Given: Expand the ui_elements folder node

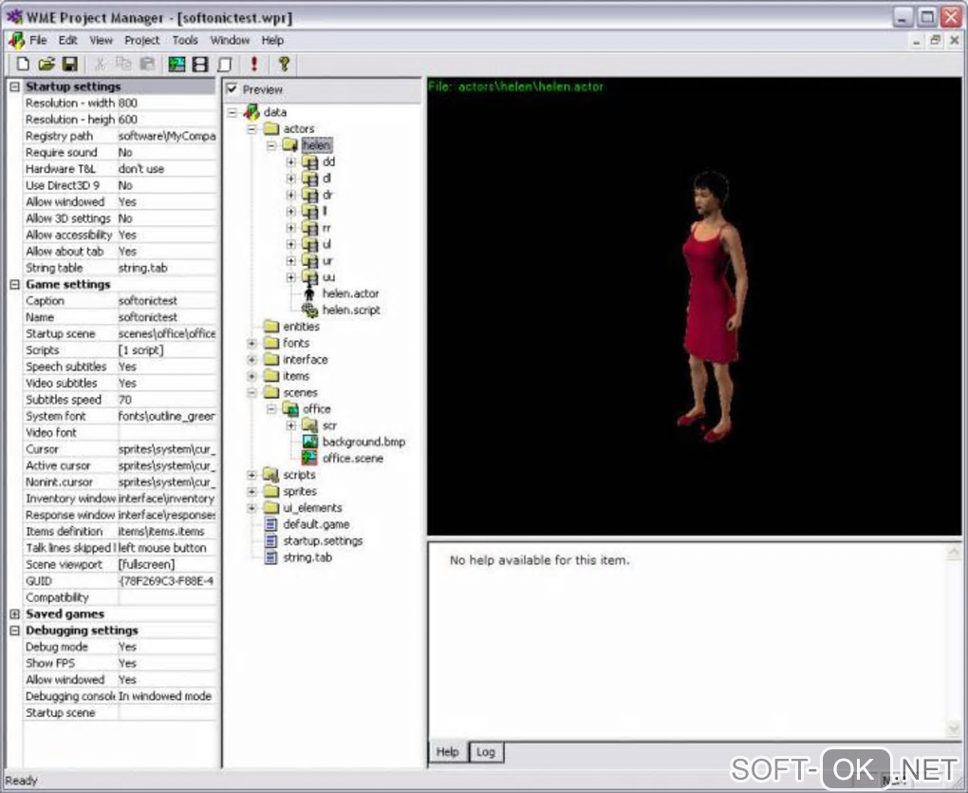Looking at the screenshot, I should click(x=251, y=508).
